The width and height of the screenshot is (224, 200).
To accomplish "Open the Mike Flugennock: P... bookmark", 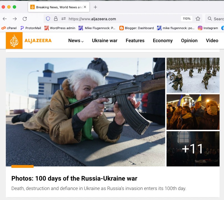I will (x=97, y=28).
